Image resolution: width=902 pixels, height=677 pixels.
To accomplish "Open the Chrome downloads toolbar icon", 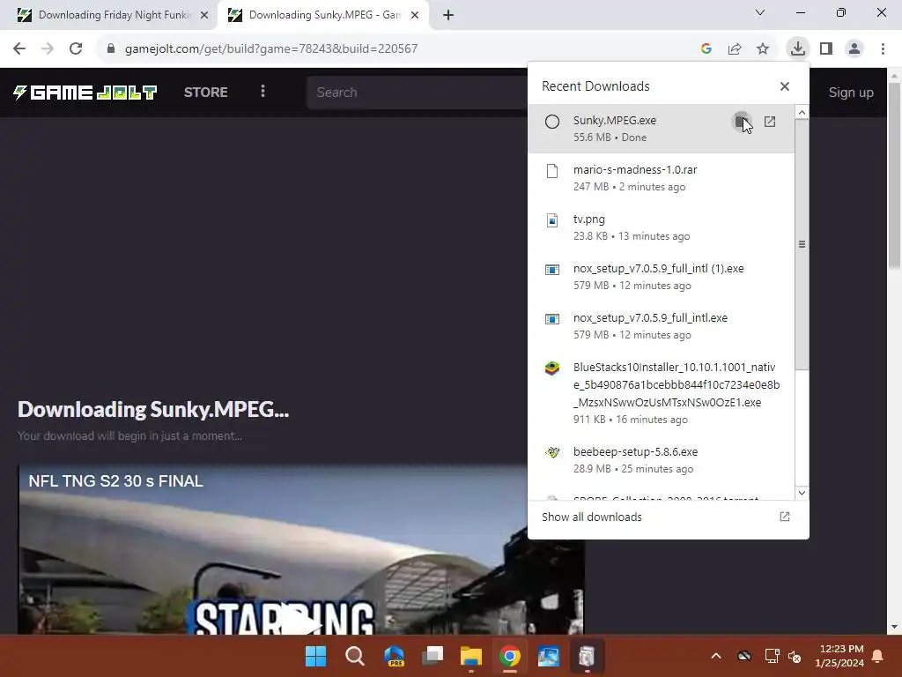I will pyautogui.click(x=797, y=48).
